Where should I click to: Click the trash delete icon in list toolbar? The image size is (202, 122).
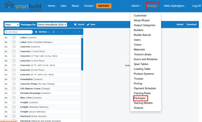tap(54, 32)
